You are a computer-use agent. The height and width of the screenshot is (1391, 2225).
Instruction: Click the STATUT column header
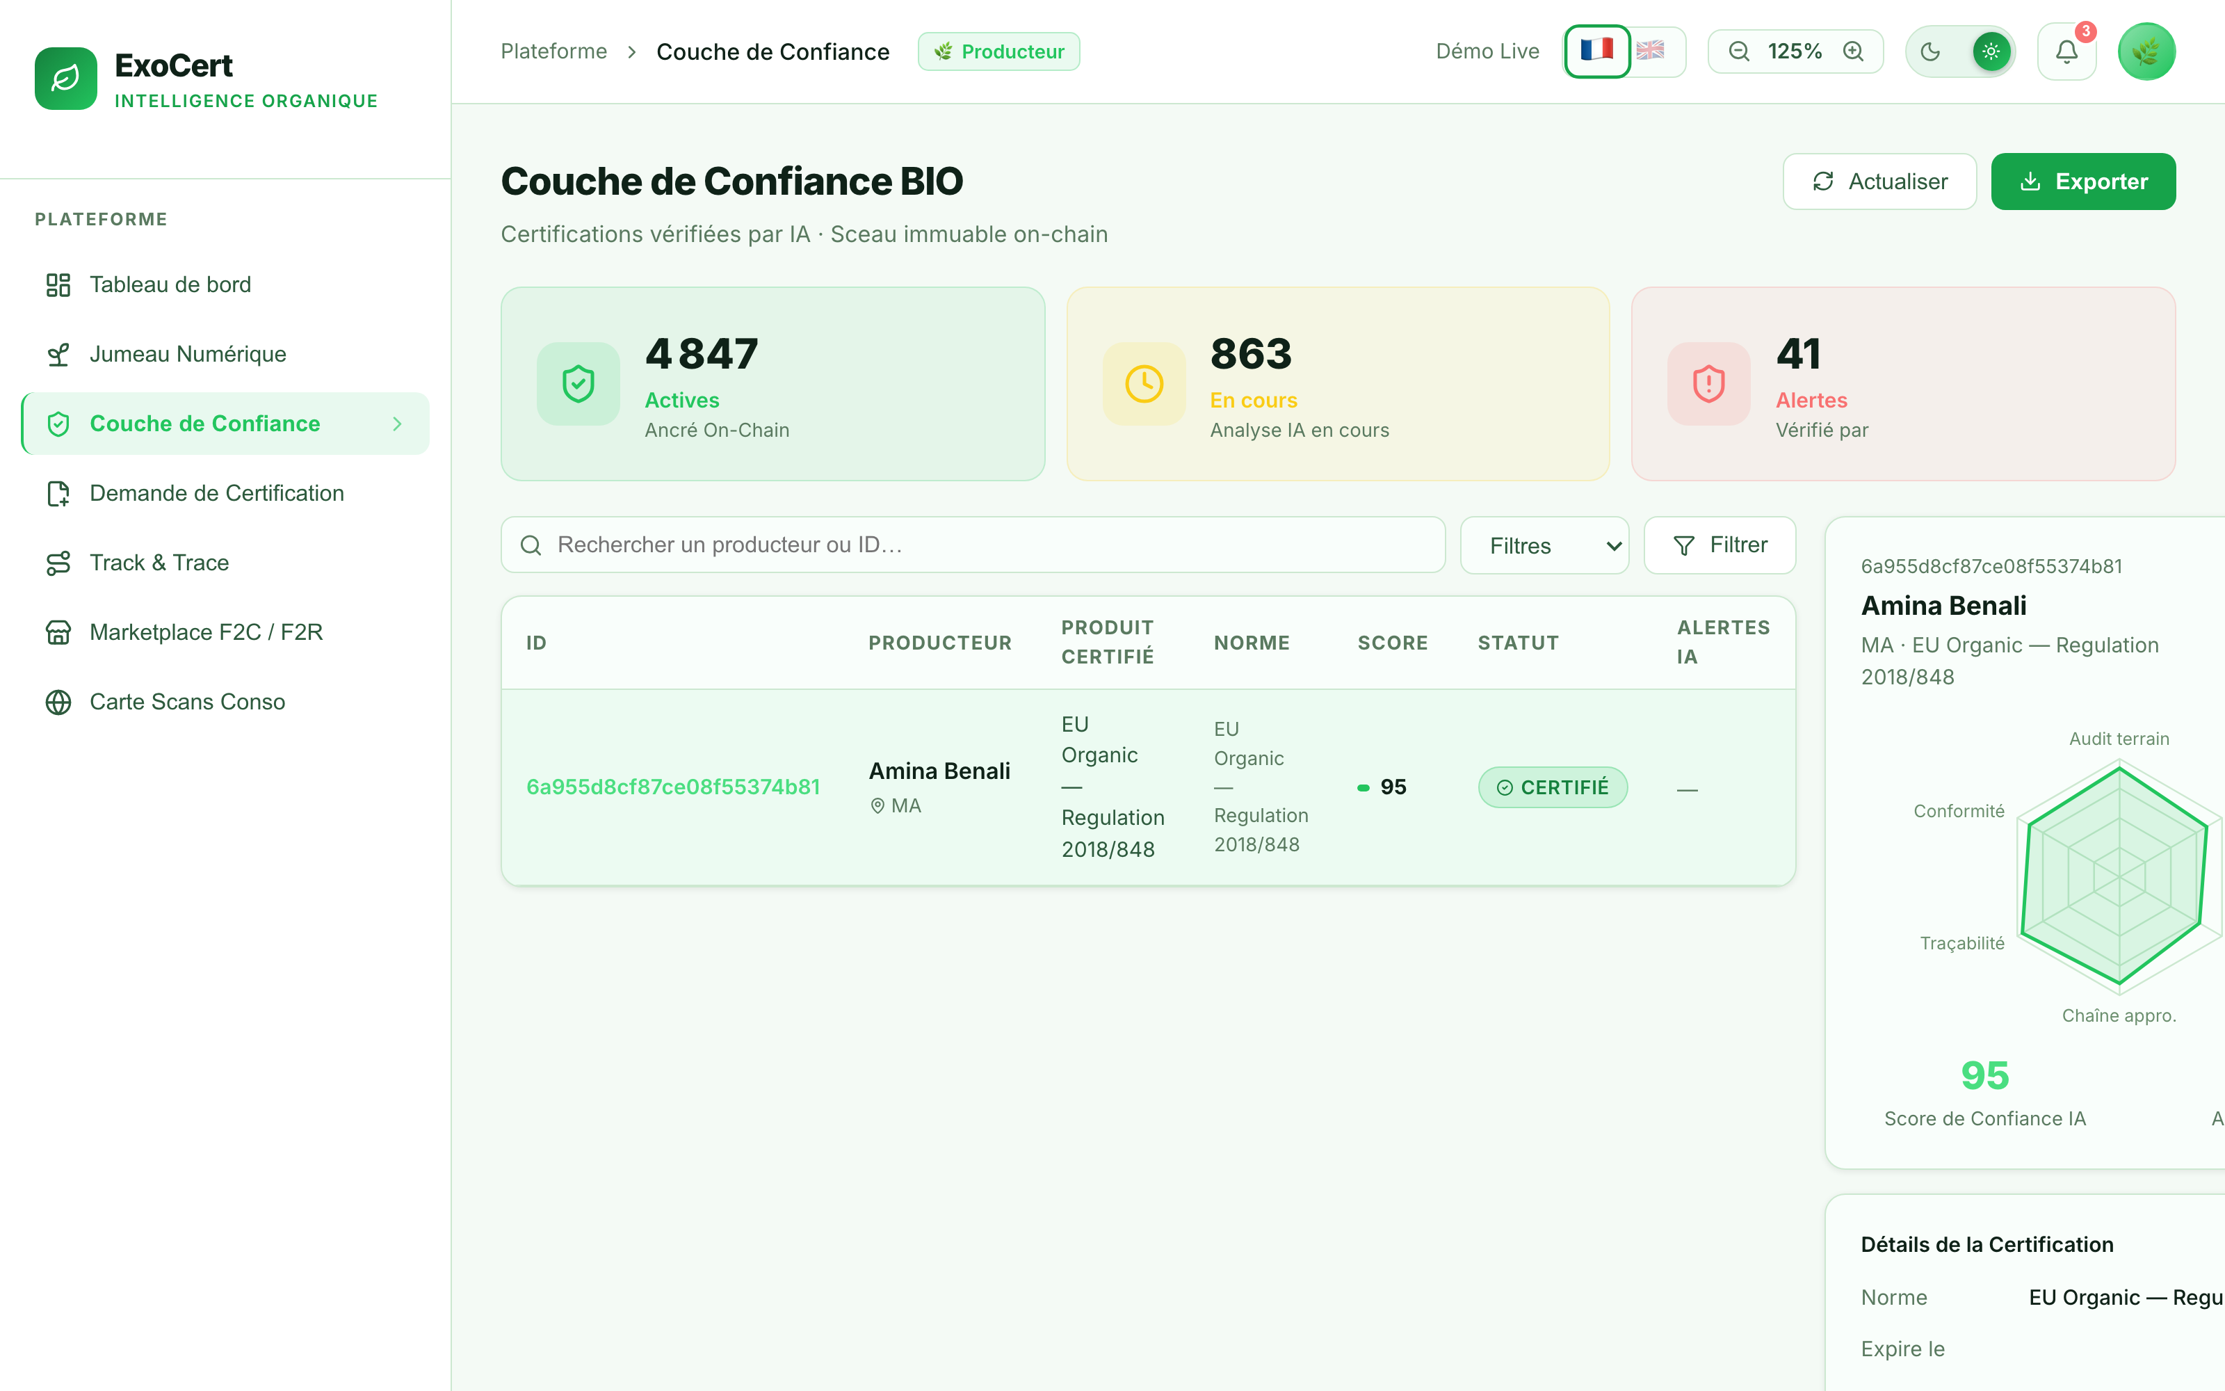1518,643
